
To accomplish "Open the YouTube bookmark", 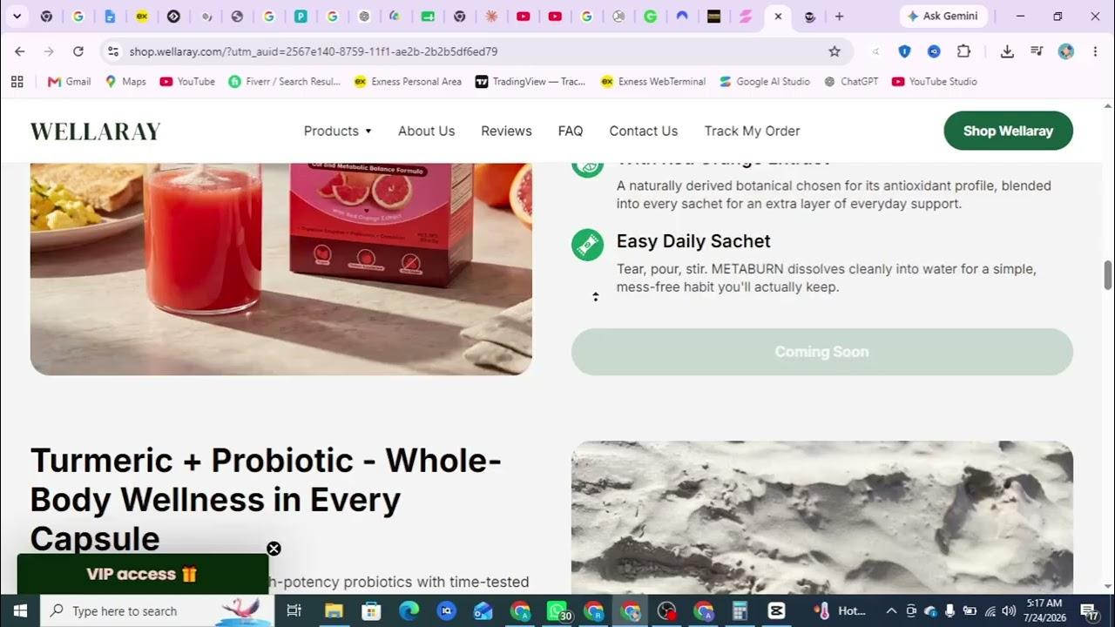I will click(187, 82).
